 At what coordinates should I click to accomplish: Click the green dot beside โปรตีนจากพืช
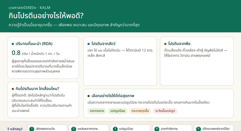coord(165,44)
